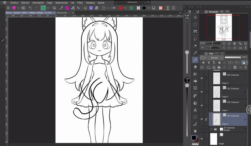Image resolution: width=251 pixels, height=146 pixels.
Task: Select the Hand pan tool
Action: pyautogui.click(x=195, y=131)
